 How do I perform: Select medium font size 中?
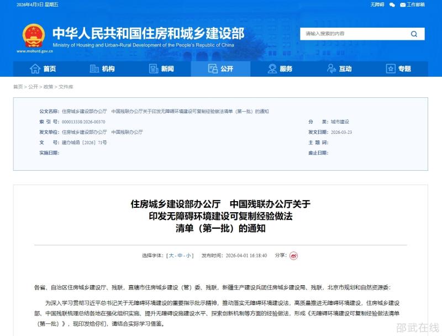(x=180, y=256)
